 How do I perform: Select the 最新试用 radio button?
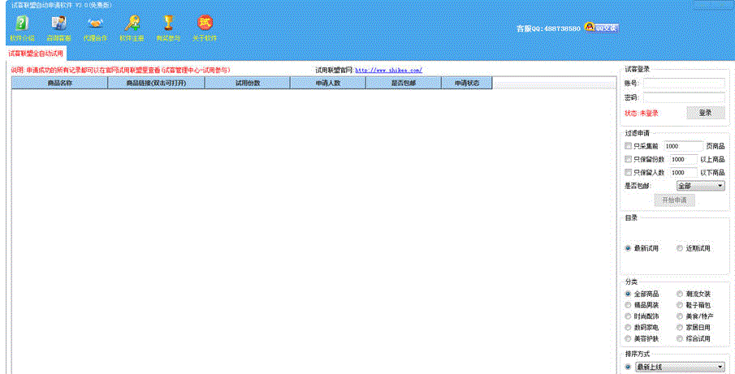click(628, 248)
